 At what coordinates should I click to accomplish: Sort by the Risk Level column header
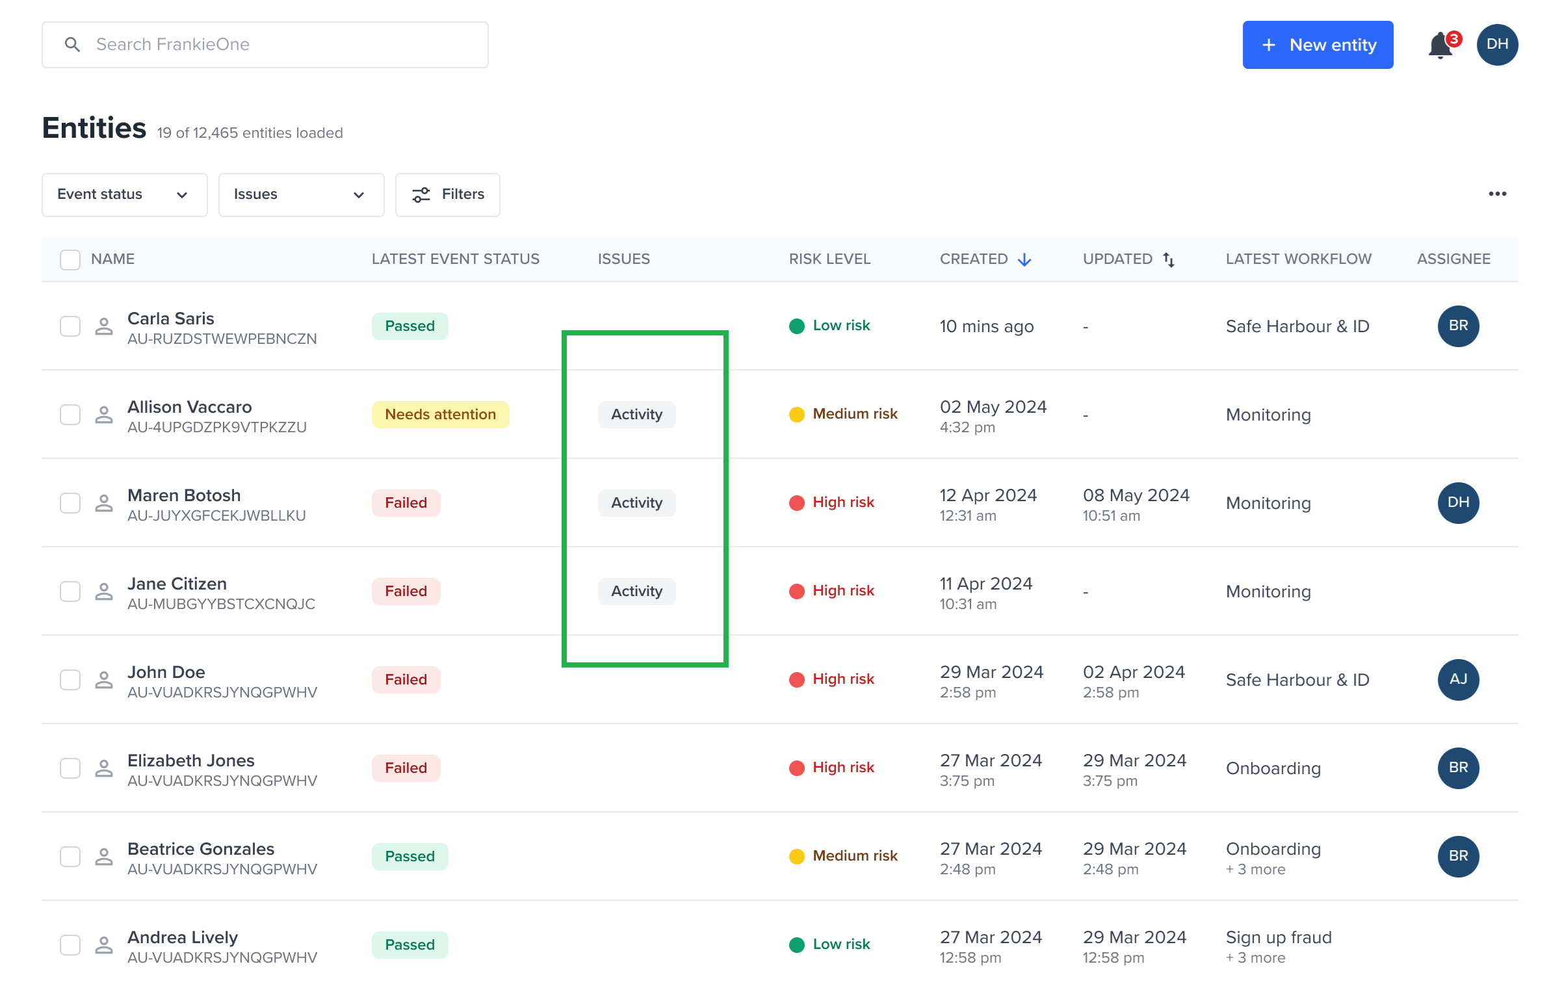click(x=829, y=259)
